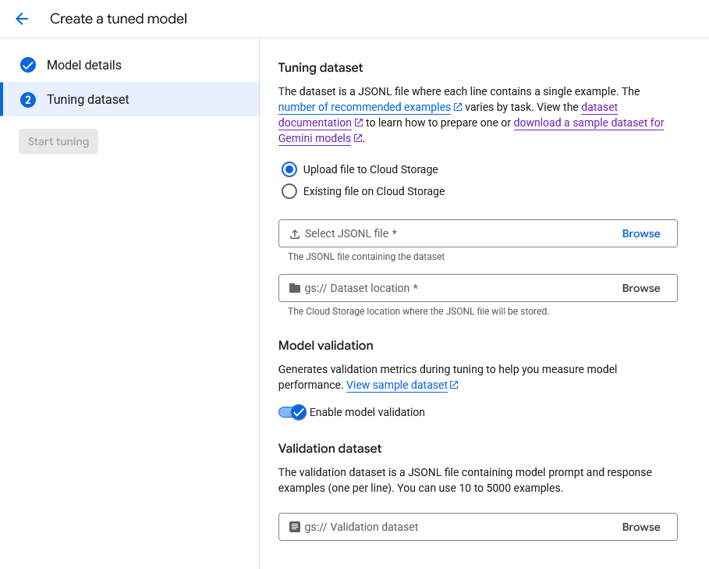709x569 pixels.
Task: Click inside the Validation dataset text field
Action: 452,527
